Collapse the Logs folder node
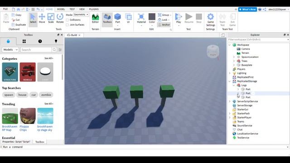The width and height of the screenshot is (290, 163). click(234, 85)
